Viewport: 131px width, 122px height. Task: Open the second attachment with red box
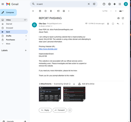click(x=74, y=94)
